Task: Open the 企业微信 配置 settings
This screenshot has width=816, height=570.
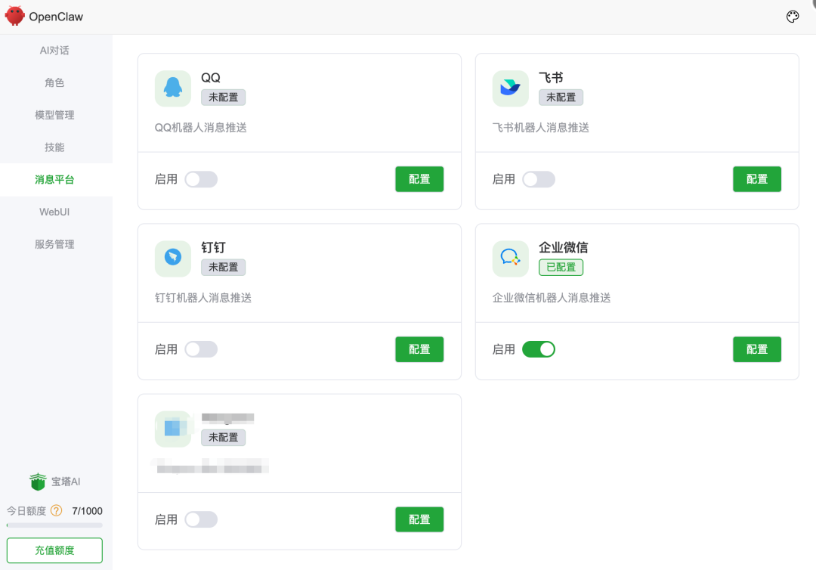Action: coord(757,349)
